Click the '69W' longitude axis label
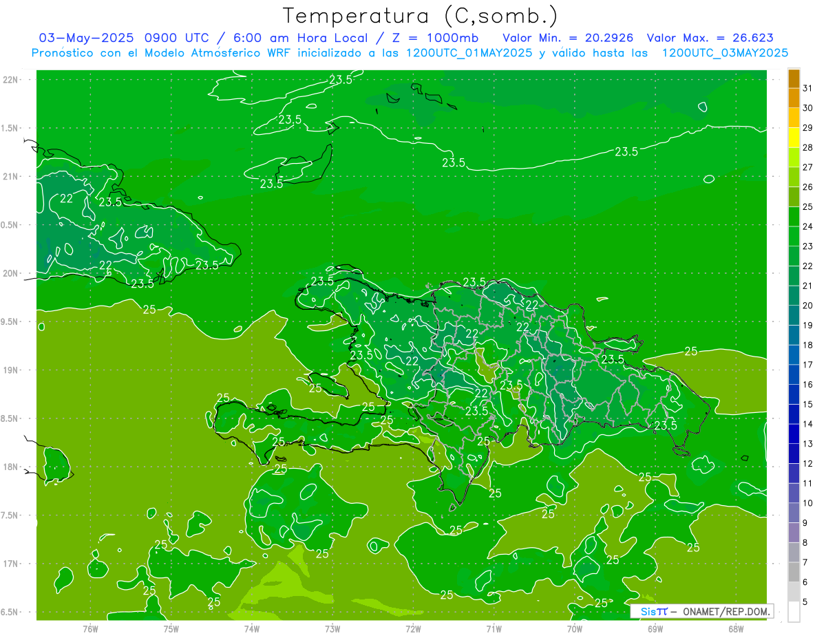 pyautogui.click(x=655, y=629)
